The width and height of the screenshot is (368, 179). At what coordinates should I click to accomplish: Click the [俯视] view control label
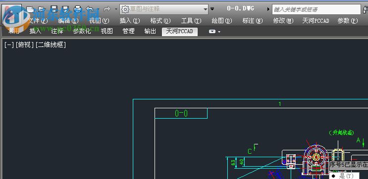(x=25, y=45)
